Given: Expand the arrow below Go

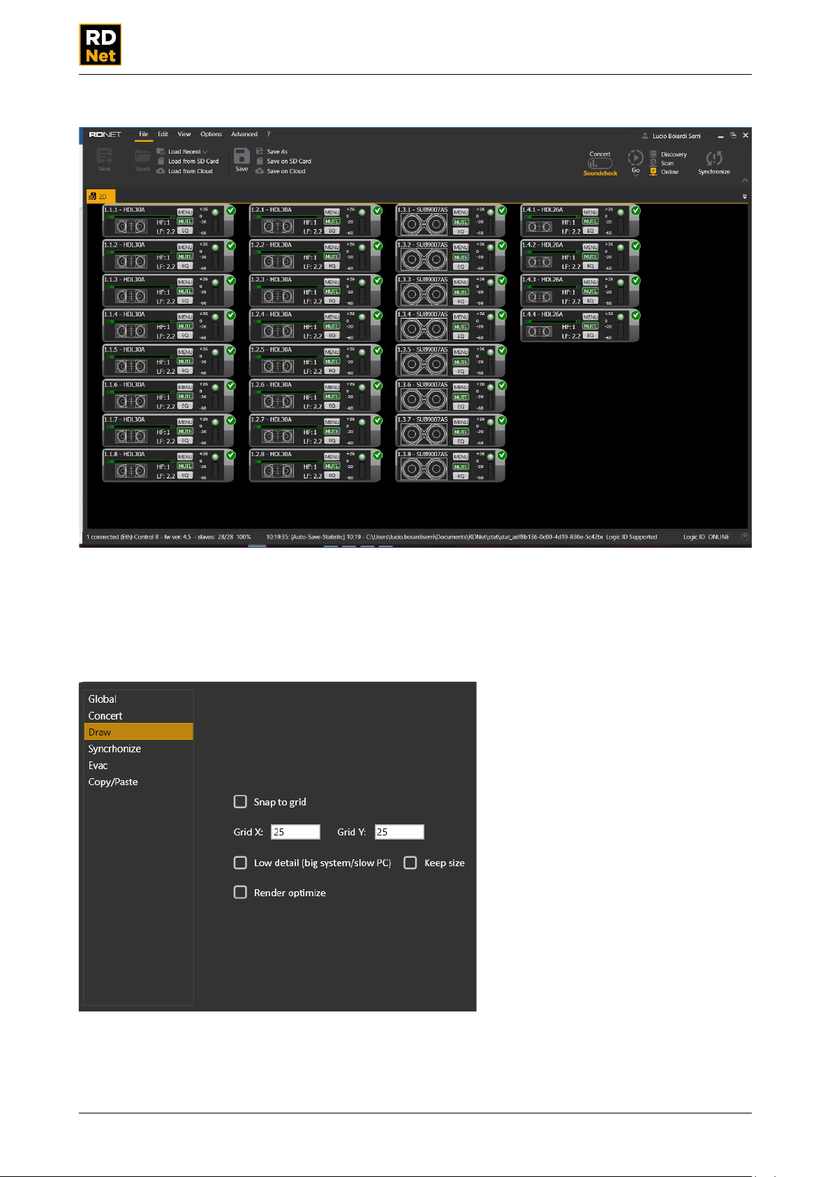Looking at the screenshot, I should point(635,175).
